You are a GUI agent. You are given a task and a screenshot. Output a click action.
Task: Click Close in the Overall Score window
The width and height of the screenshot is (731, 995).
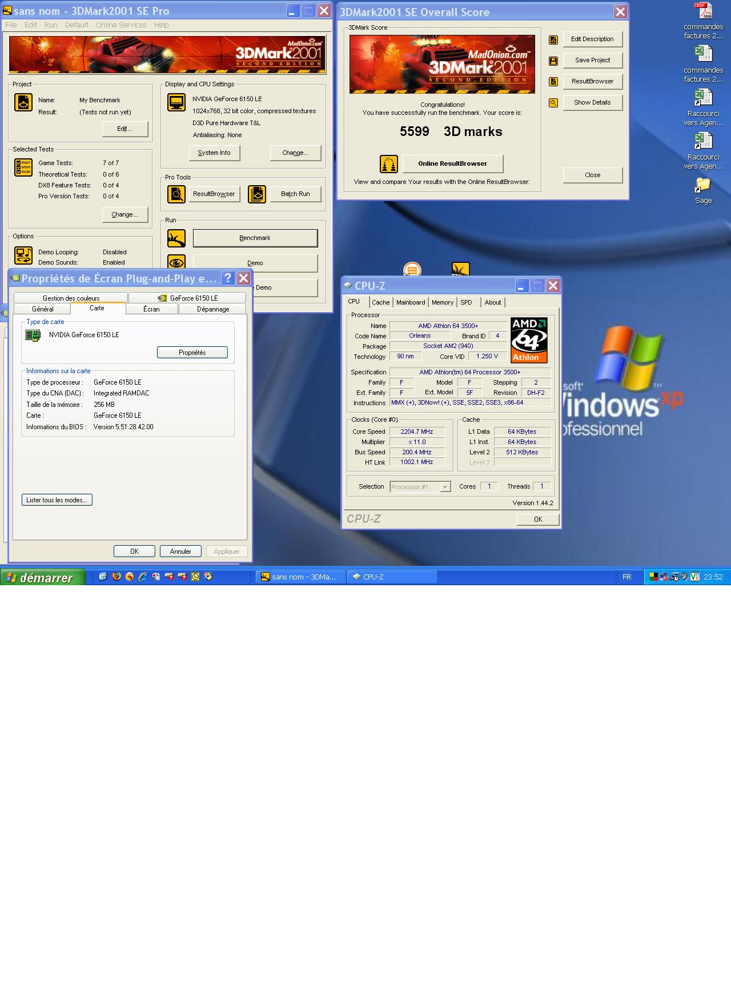592,175
